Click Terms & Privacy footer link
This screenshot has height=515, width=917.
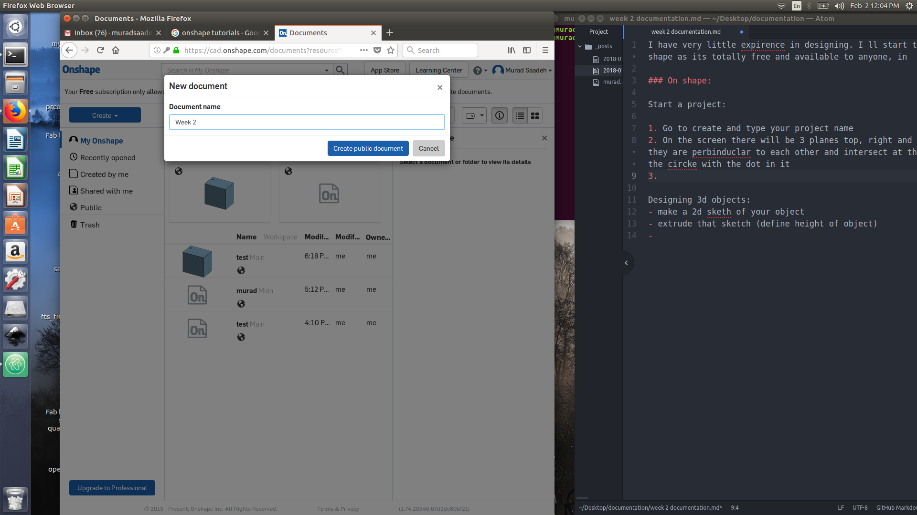click(x=338, y=509)
